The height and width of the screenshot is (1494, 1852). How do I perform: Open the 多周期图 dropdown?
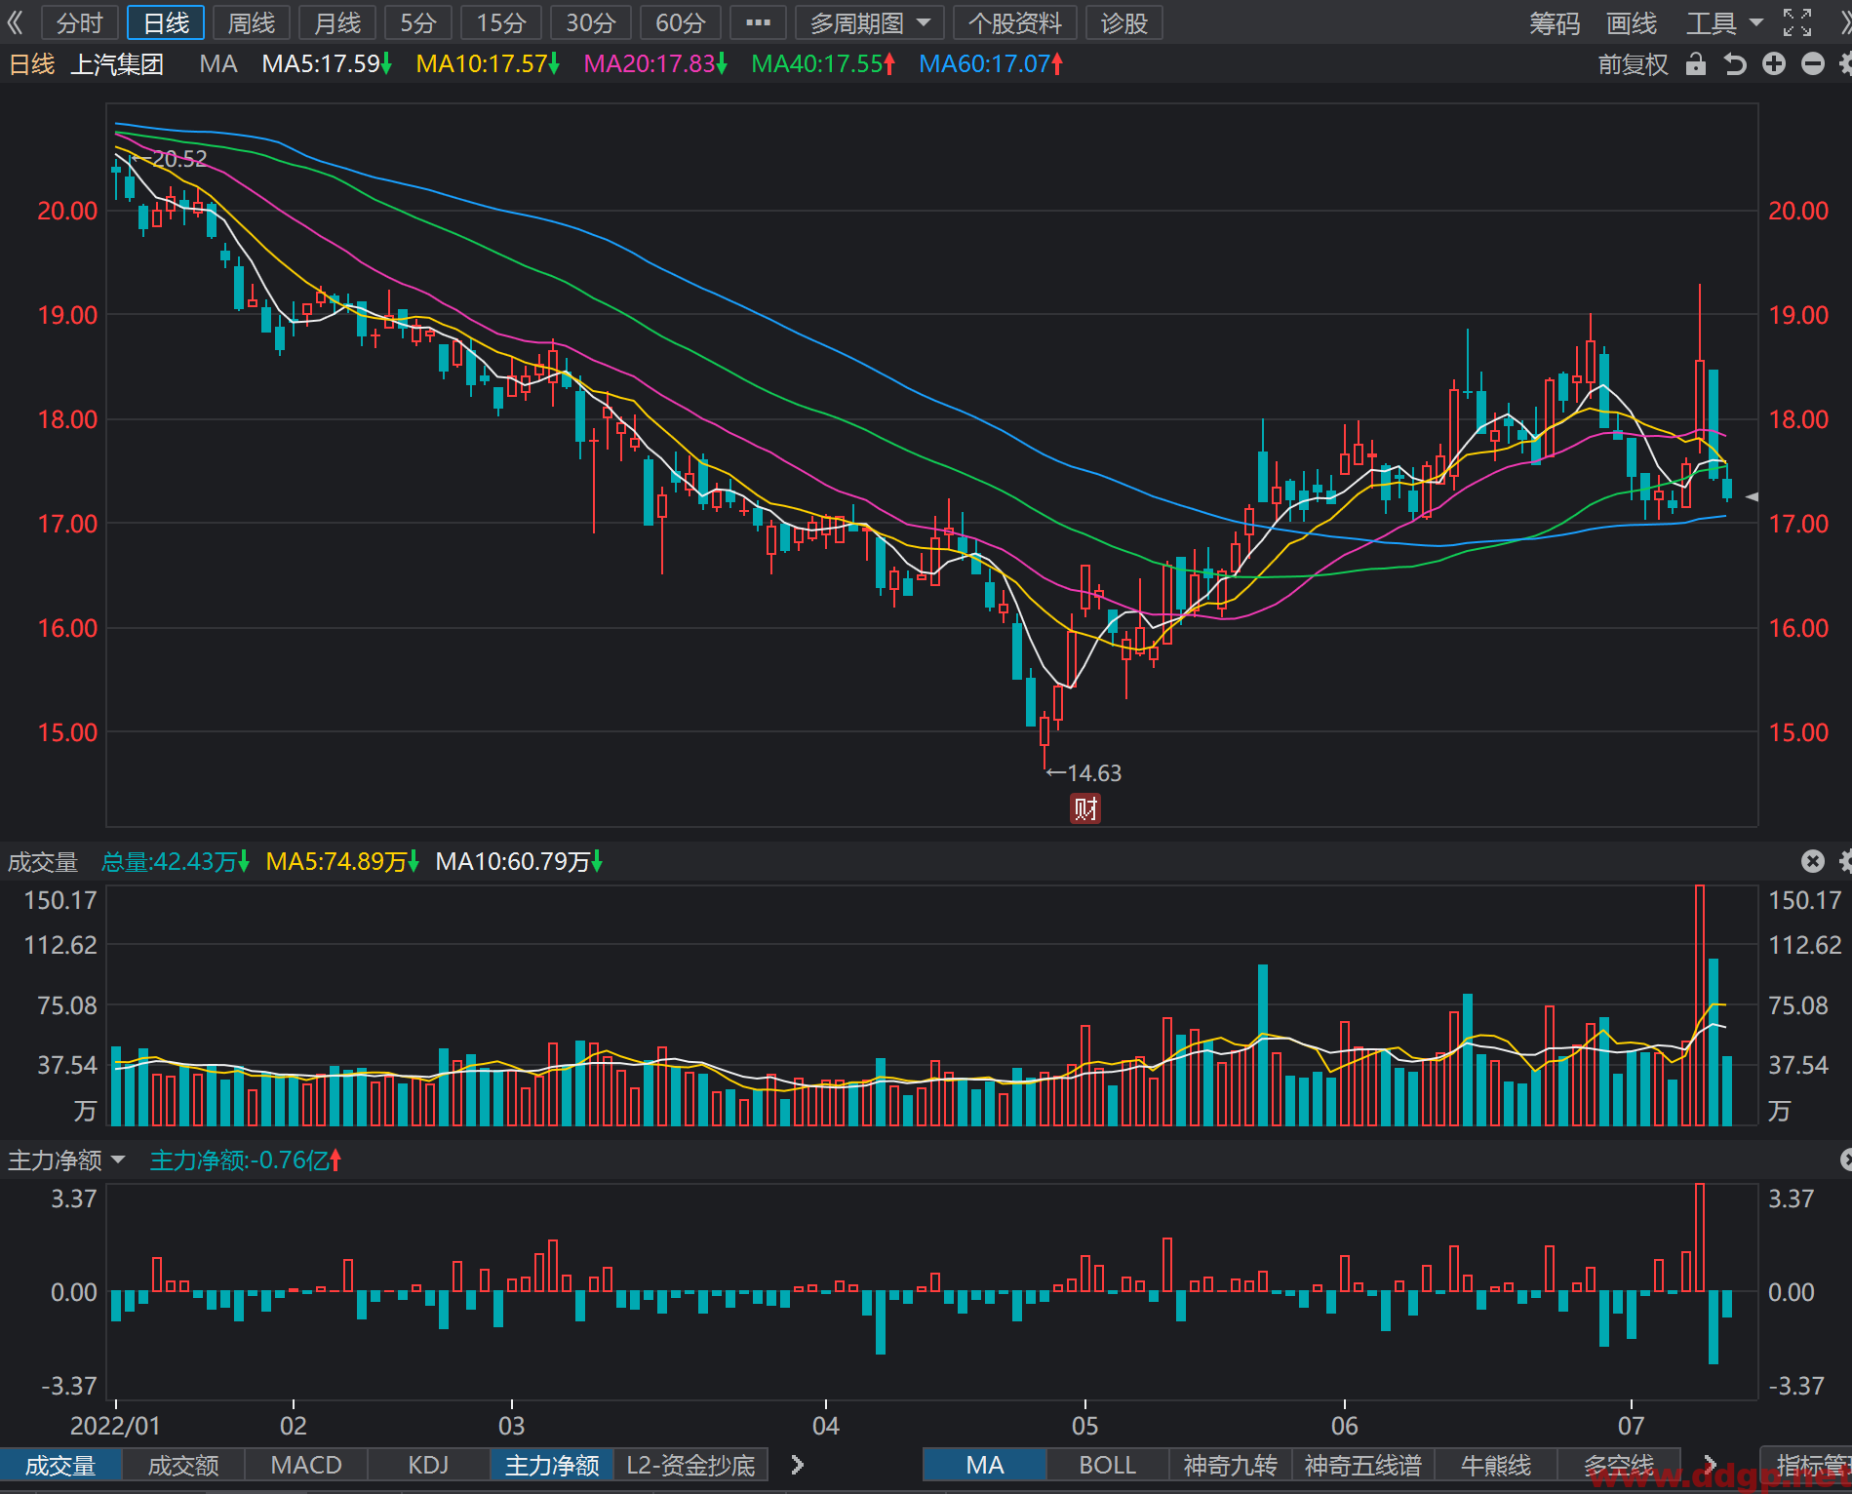coord(870,22)
